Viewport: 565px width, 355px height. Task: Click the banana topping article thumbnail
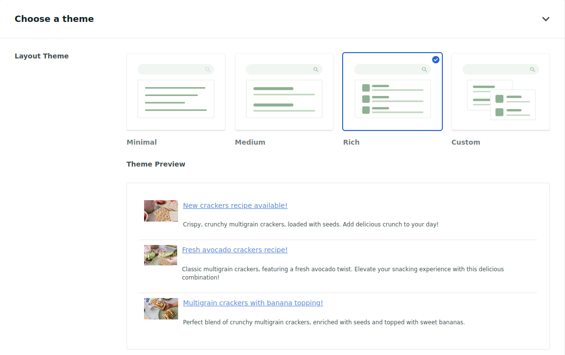click(x=161, y=308)
